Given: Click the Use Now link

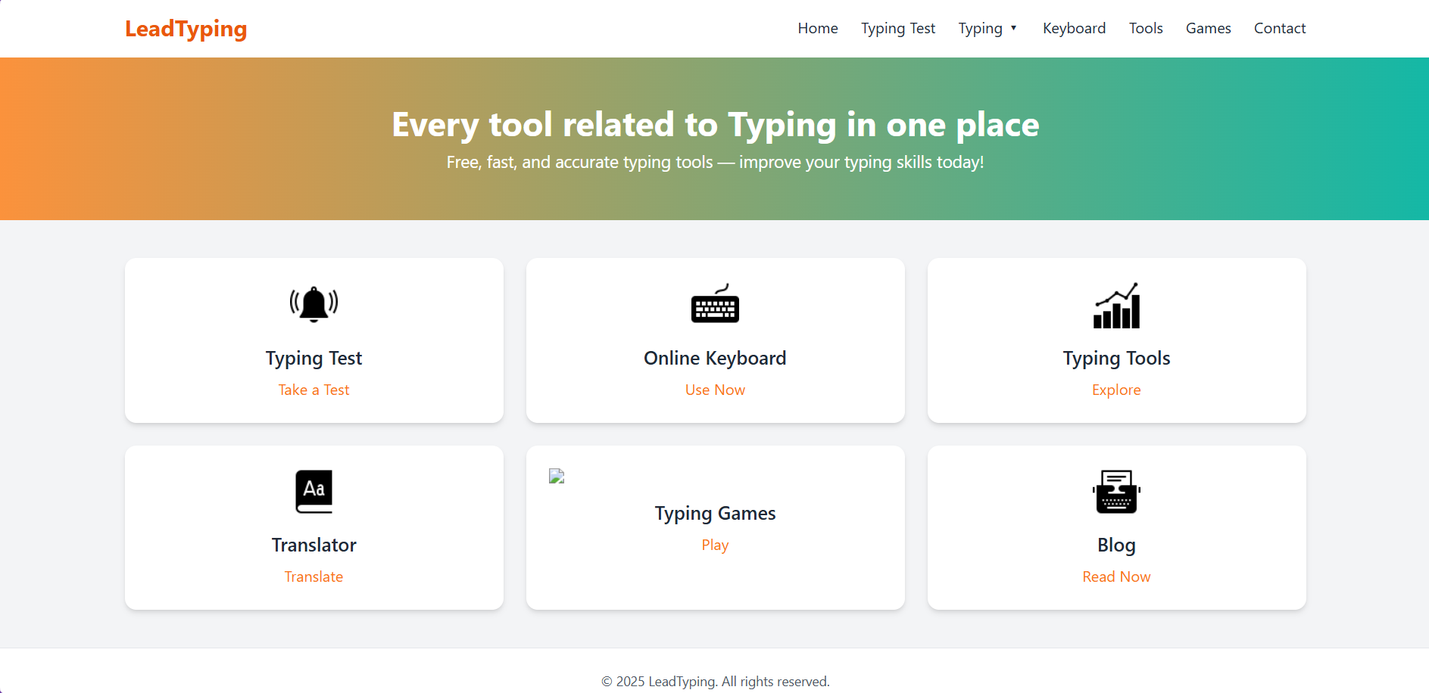Looking at the screenshot, I should click(x=715, y=390).
